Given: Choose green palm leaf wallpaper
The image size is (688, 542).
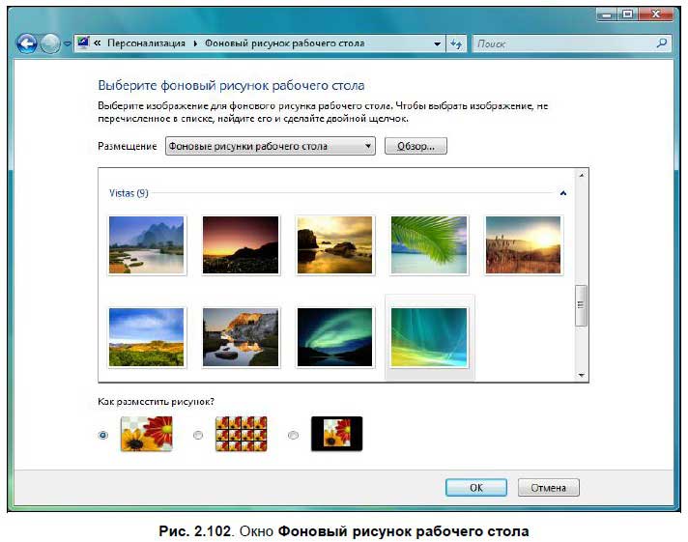Looking at the screenshot, I should click(429, 244).
